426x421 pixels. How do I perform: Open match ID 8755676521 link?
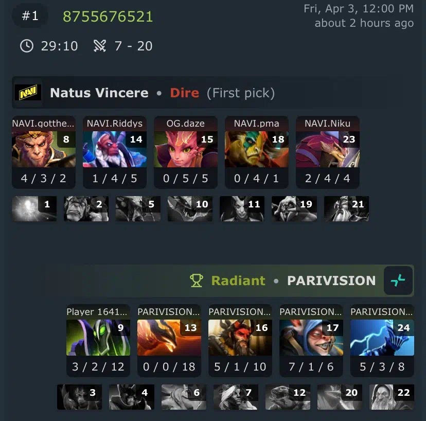click(x=108, y=16)
